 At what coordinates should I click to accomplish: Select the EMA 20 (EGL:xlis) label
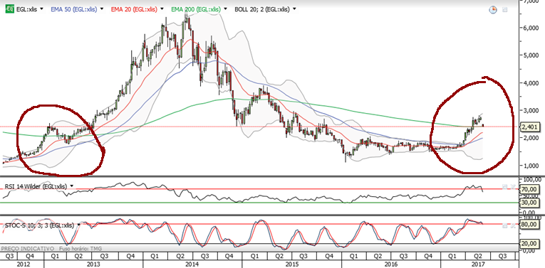point(135,9)
